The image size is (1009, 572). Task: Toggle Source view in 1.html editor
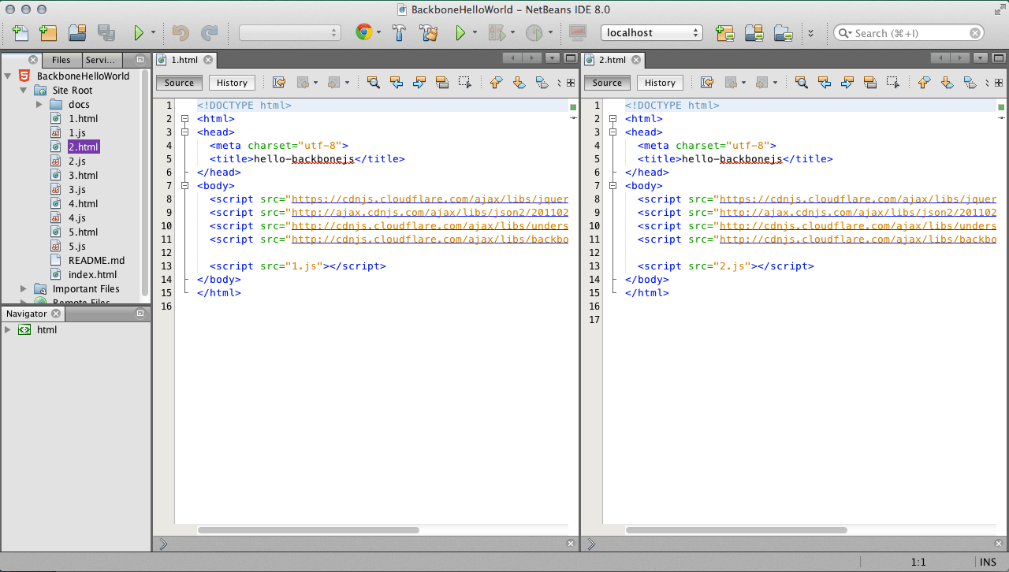click(179, 83)
